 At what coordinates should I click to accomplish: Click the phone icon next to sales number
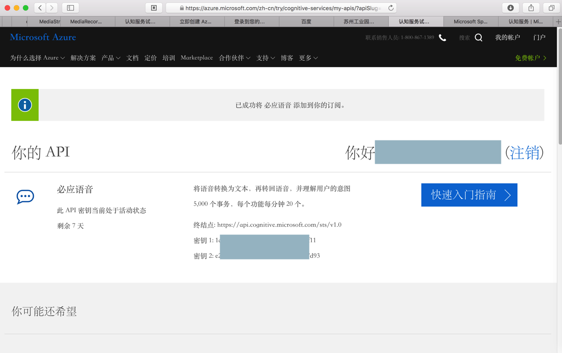point(442,38)
